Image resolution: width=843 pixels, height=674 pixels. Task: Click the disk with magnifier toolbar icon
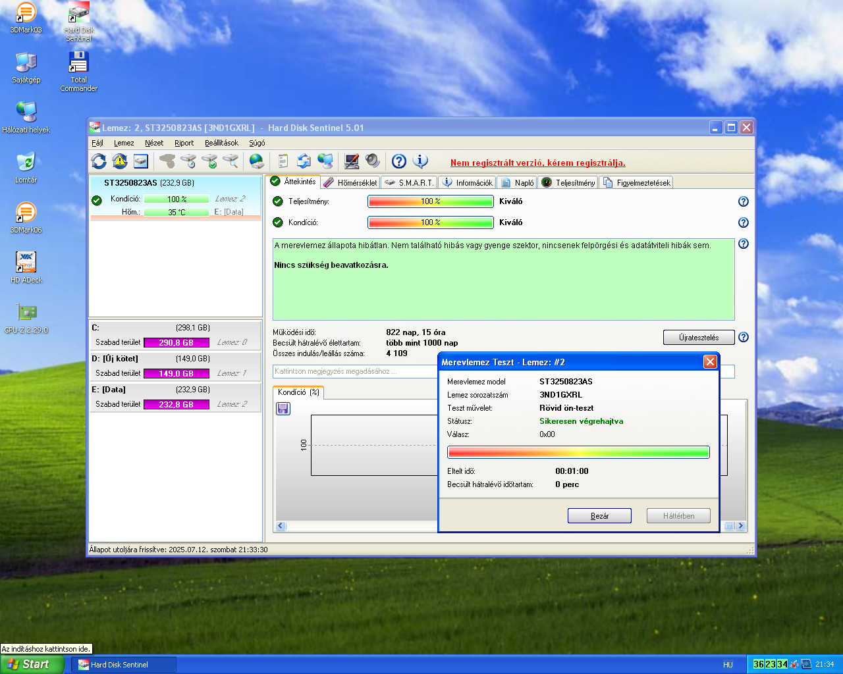point(231,161)
